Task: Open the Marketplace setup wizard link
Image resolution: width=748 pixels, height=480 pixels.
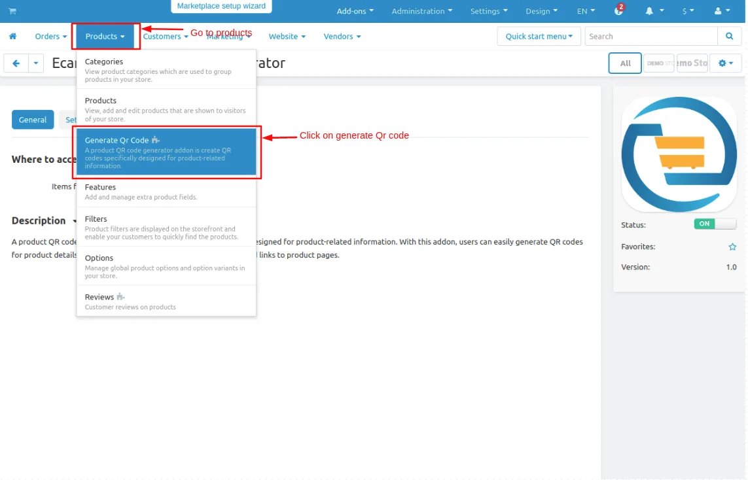Action: [221, 6]
